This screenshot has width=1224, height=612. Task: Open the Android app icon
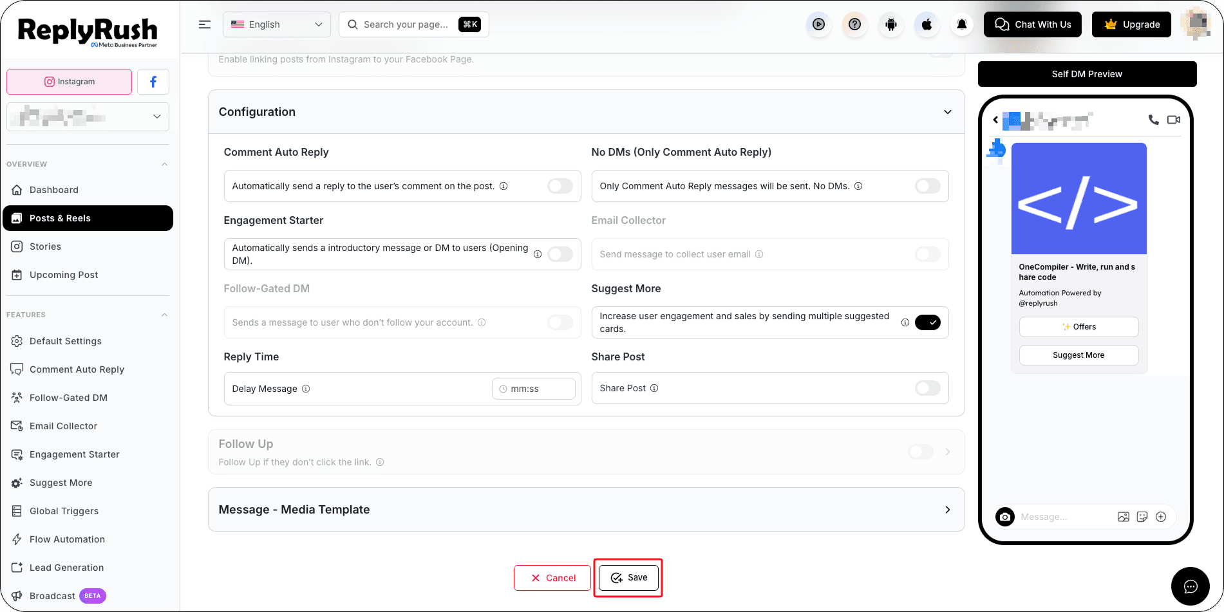click(890, 24)
